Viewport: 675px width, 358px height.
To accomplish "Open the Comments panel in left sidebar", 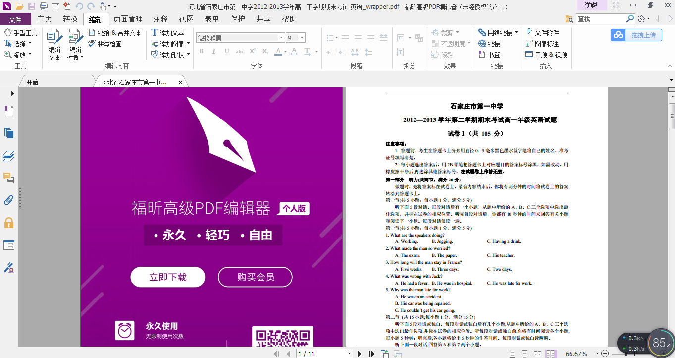I will [9, 178].
